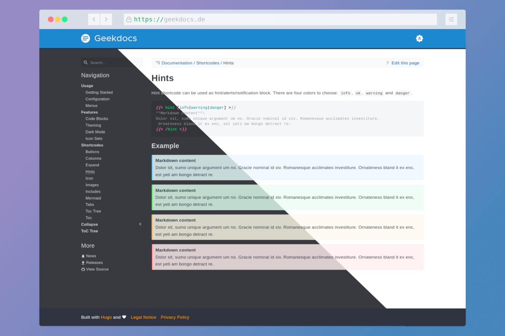
Task: Click the browser forward arrow
Action: [x=106, y=19]
